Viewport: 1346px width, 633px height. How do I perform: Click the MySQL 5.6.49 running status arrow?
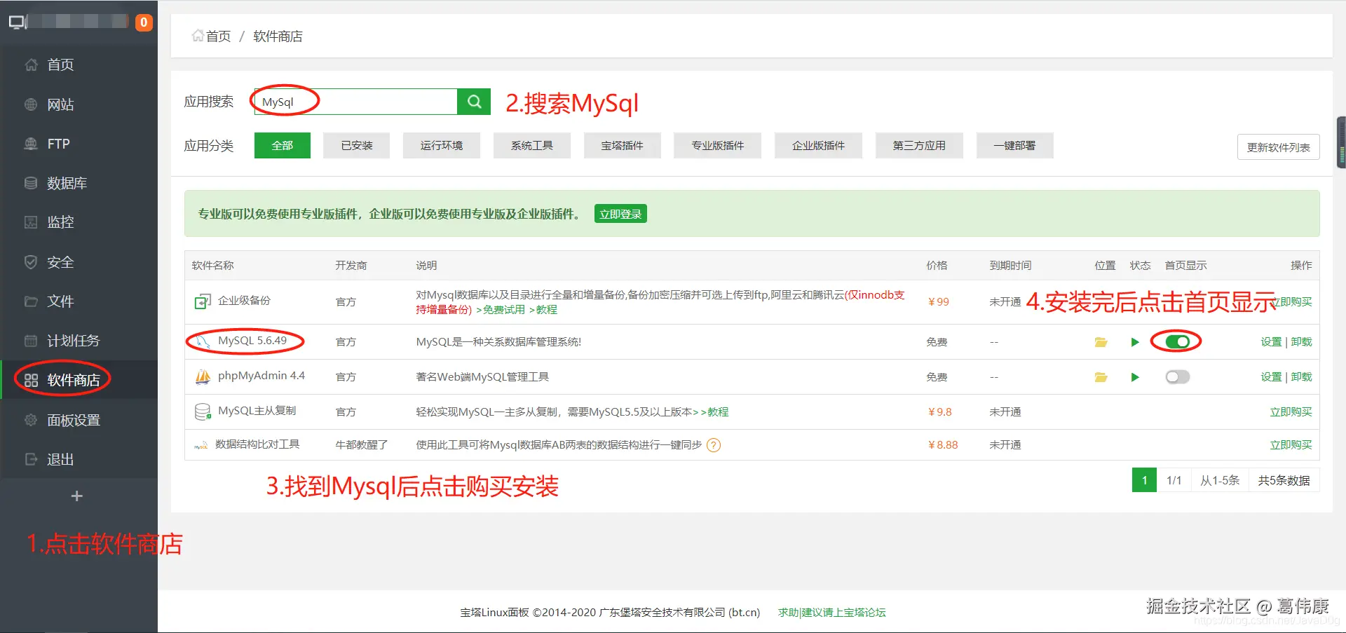point(1135,342)
